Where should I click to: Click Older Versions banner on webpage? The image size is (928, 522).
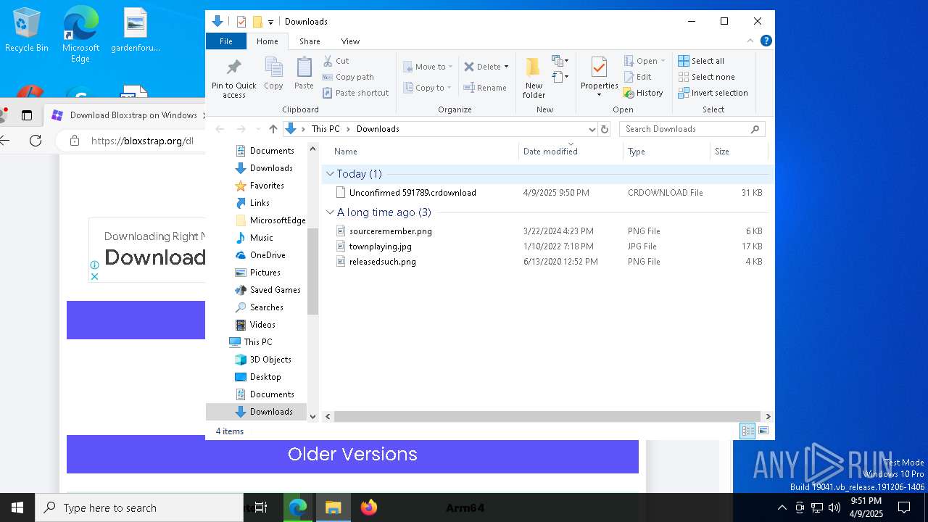coord(352,454)
